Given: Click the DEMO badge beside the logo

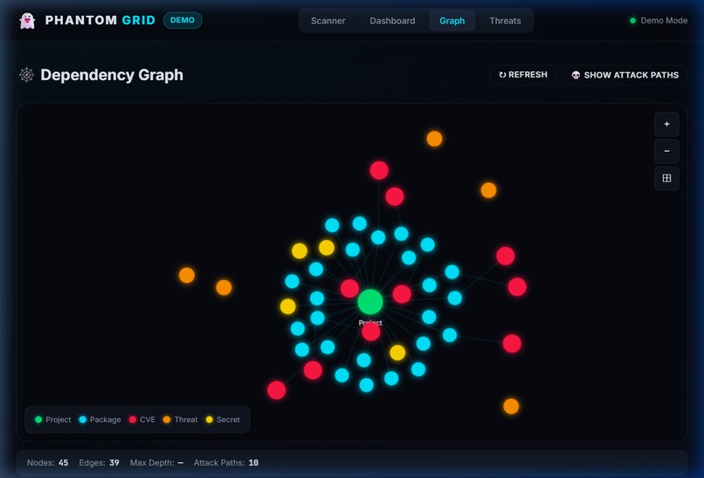Looking at the screenshot, I should coord(183,20).
